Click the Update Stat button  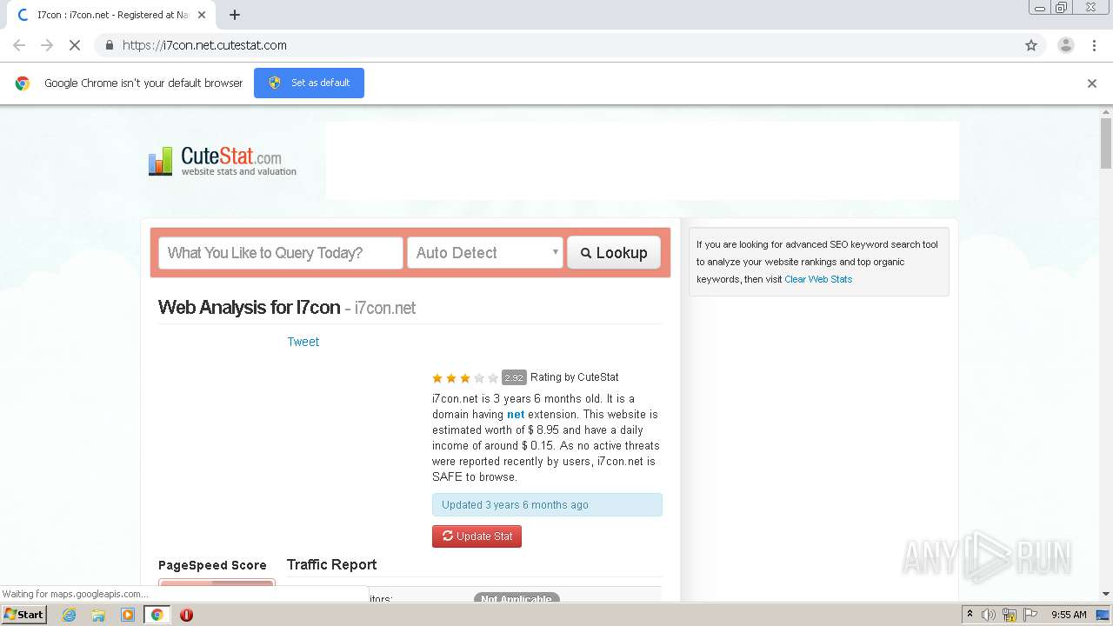point(477,536)
